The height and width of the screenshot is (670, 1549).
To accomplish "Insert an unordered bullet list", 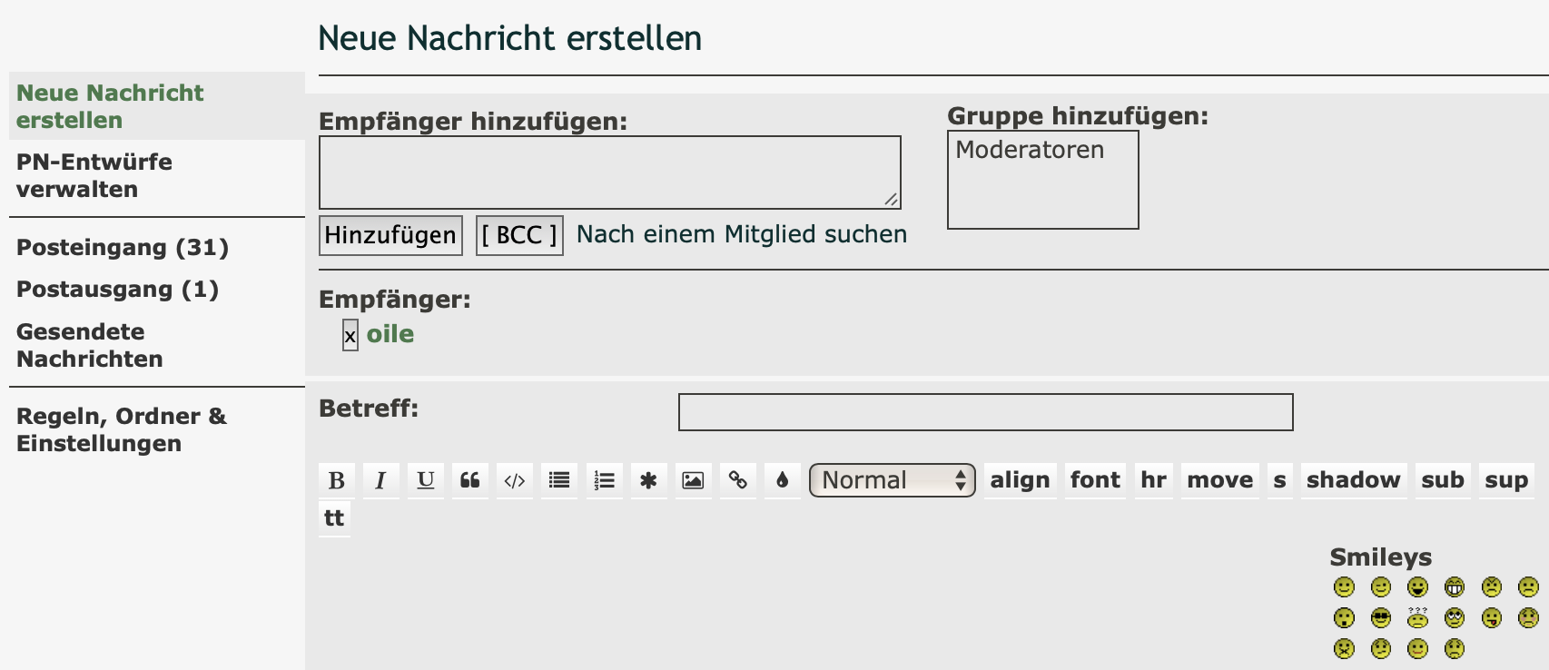I will point(559,480).
